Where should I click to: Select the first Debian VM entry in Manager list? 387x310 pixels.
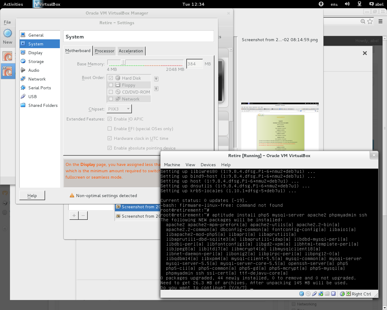click(8, 56)
